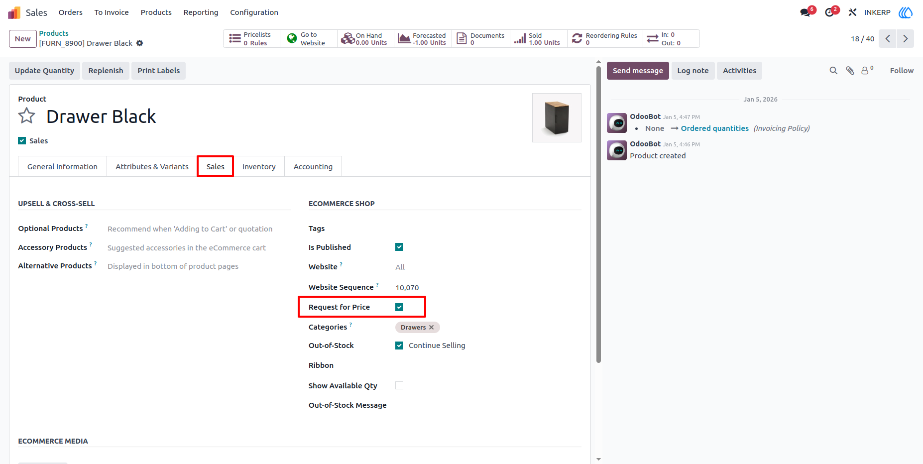Open Sold 1.00 Units stat
Screen dimensions: 923x464
click(x=539, y=39)
